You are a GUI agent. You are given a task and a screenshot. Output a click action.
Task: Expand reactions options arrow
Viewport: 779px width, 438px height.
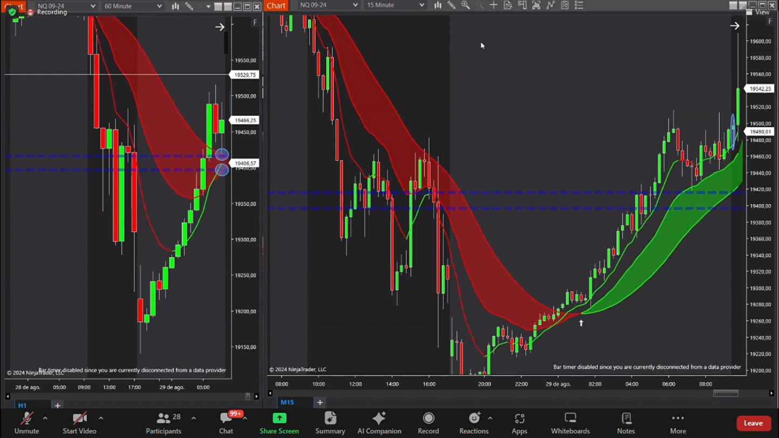point(490,418)
